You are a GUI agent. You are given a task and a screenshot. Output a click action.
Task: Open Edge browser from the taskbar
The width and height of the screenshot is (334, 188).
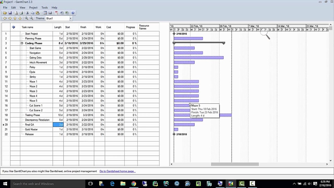[x=112, y=184]
